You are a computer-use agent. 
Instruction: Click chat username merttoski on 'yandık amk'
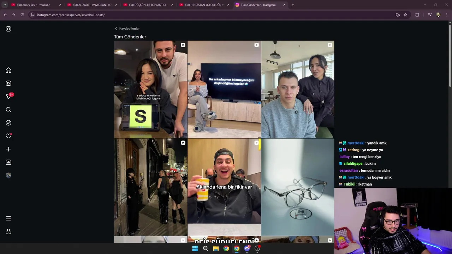coord(356,143)
